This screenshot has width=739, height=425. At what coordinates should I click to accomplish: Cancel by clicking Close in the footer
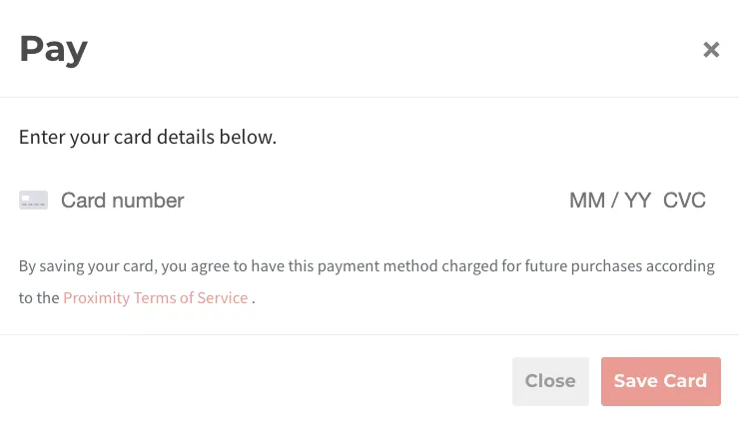550,381
